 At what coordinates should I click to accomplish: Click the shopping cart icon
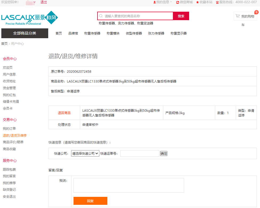tap(238, 16)
